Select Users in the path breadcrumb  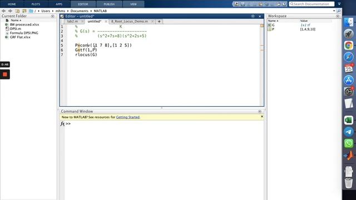pos(46,11)
